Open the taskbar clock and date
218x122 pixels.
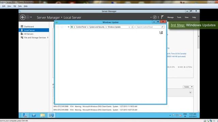[193, 115]
